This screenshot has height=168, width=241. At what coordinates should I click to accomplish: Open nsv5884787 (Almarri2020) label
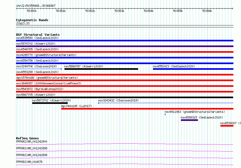click(84, 66)
